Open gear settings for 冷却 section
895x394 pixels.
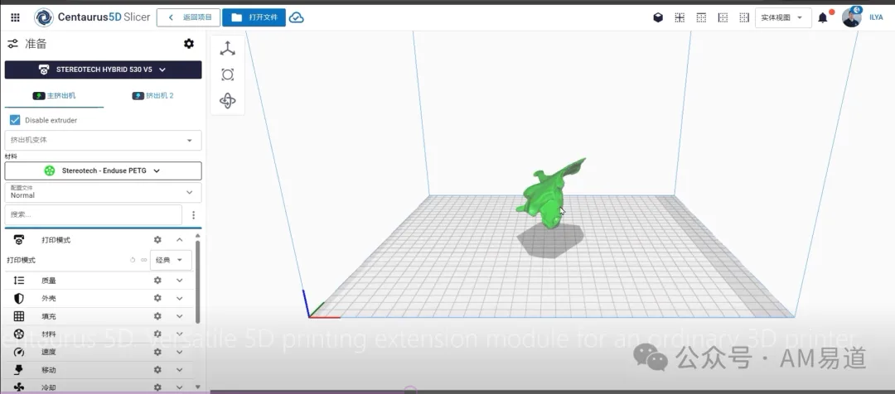(x=157, y=387)
